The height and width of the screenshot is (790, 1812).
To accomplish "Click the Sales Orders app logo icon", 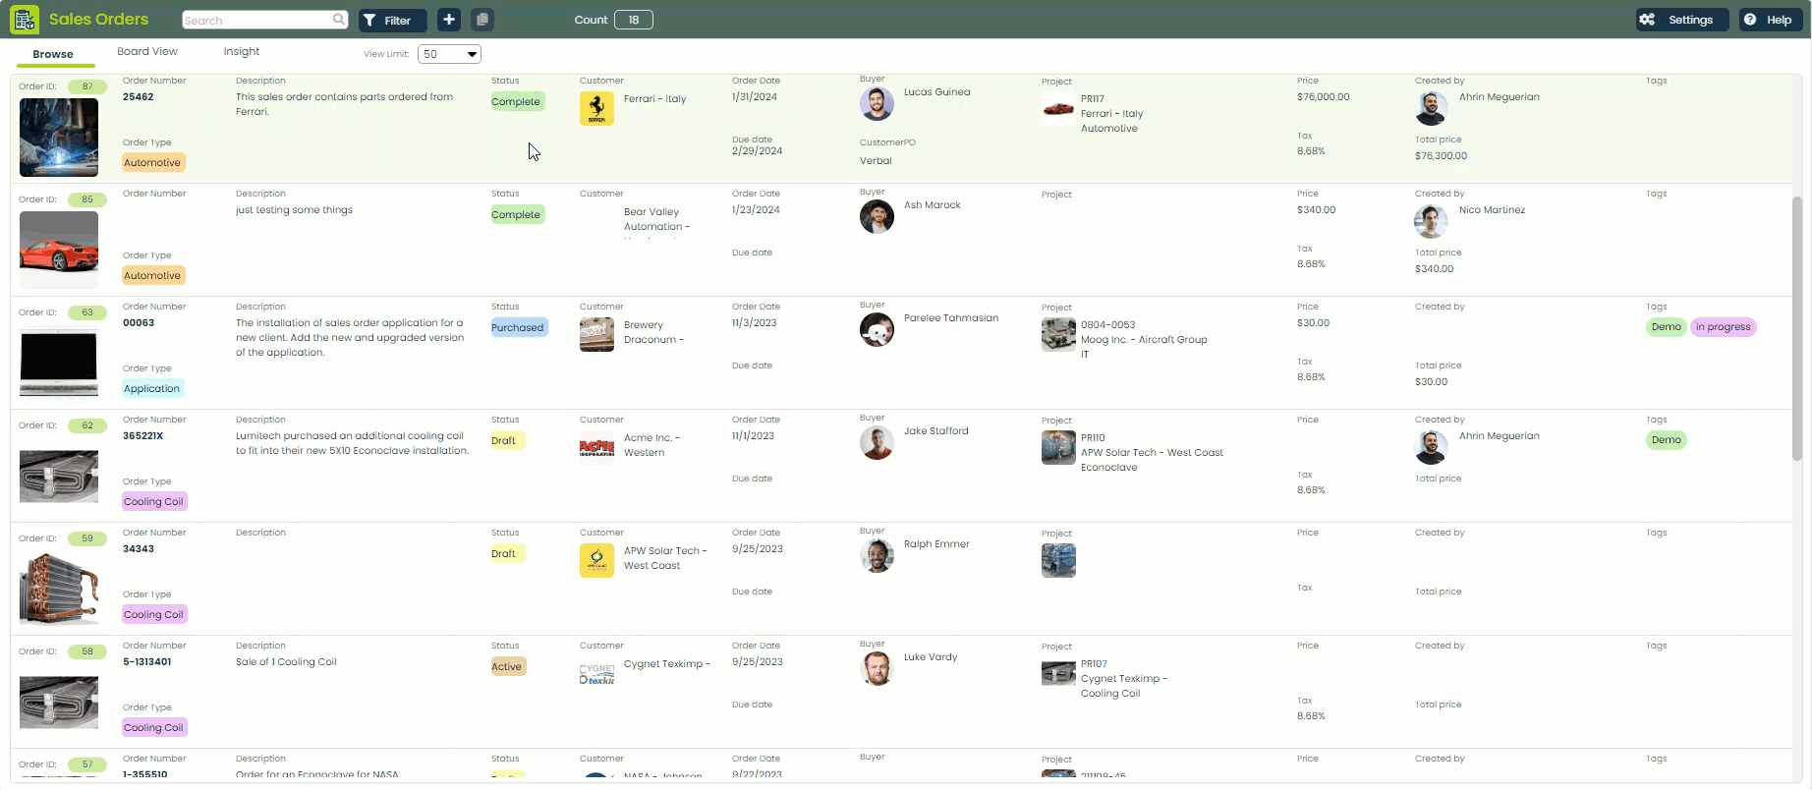I will click(25, 20).
